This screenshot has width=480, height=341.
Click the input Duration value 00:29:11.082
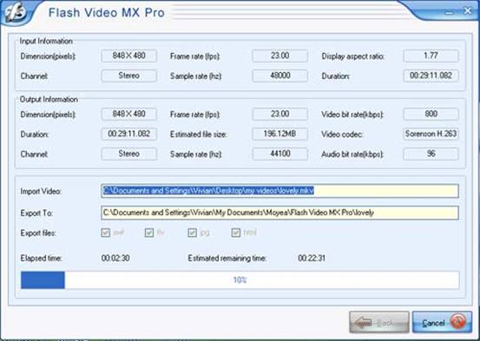coord(431,75)
